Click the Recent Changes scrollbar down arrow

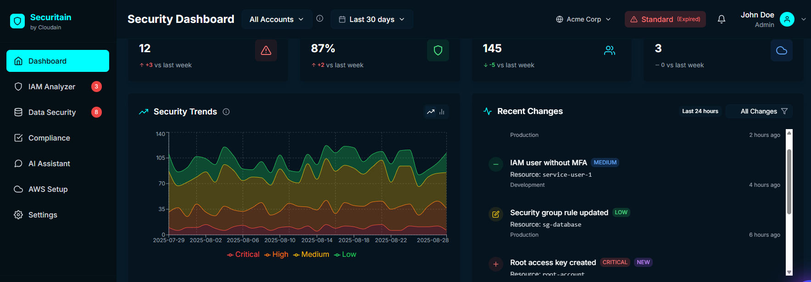(789, 272)
